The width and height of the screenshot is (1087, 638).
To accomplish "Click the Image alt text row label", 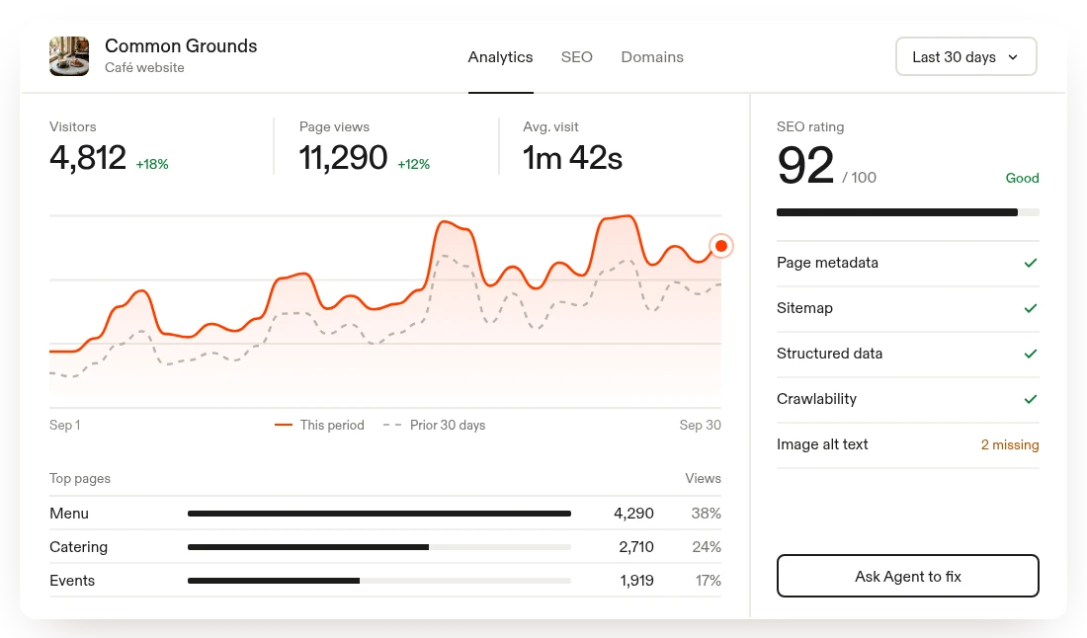I will [x=822, y=444].
